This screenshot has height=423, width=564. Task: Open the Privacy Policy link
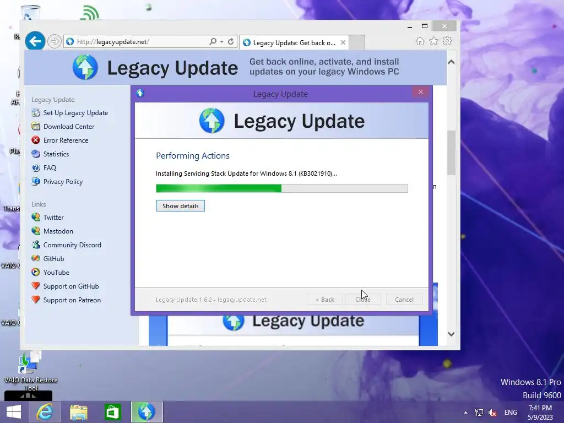coord(63,182)
